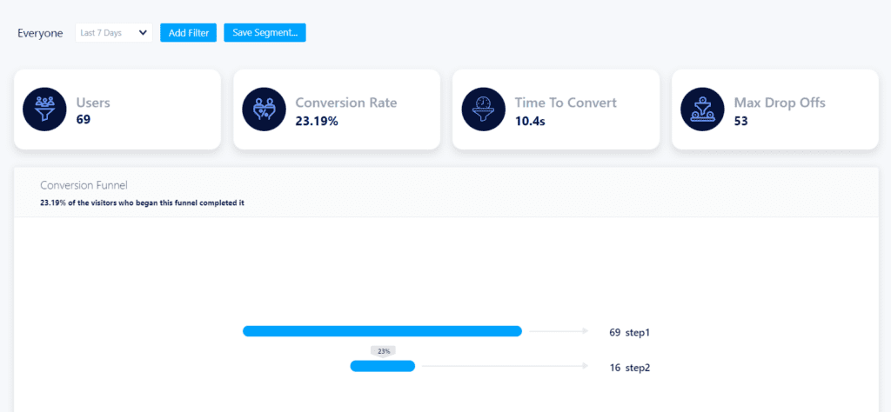Click the step2 arrow line
Screen dimensions: 891x412
pos(505,366)
